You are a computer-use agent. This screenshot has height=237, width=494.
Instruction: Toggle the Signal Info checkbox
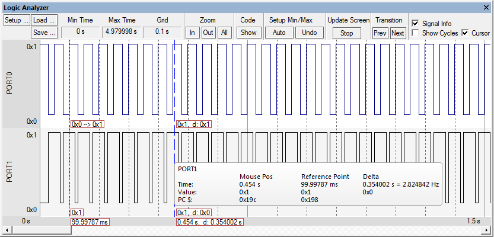[415, 24]
